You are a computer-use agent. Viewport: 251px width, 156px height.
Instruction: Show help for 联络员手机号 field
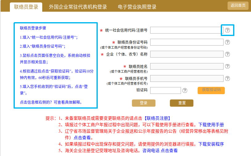[228, 78]
